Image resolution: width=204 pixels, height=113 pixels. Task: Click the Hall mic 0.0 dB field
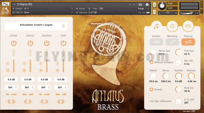pos(61,80)
